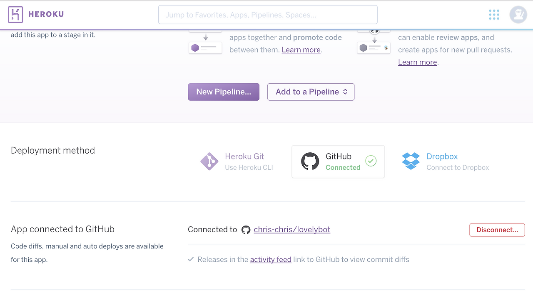Click the Deployment method heading

(x=53, y=150)
